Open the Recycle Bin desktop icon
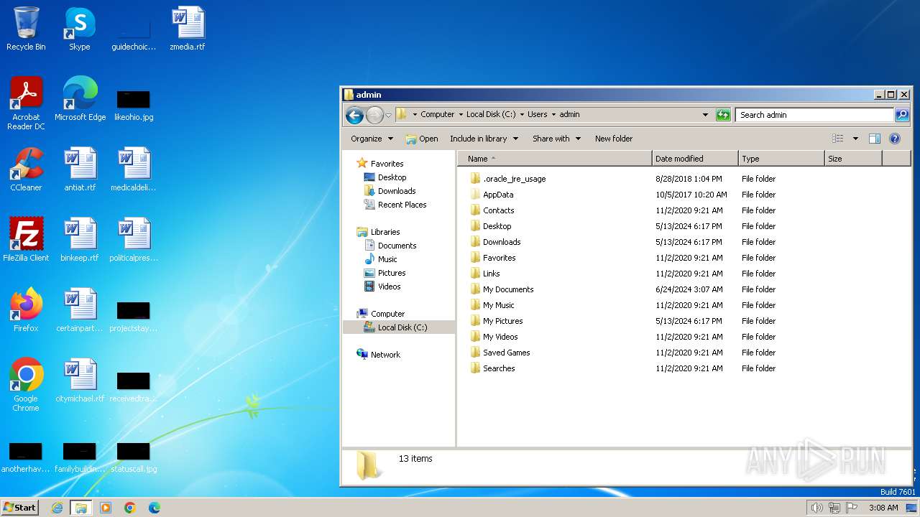The image size is (920, 517). (26, 29)
